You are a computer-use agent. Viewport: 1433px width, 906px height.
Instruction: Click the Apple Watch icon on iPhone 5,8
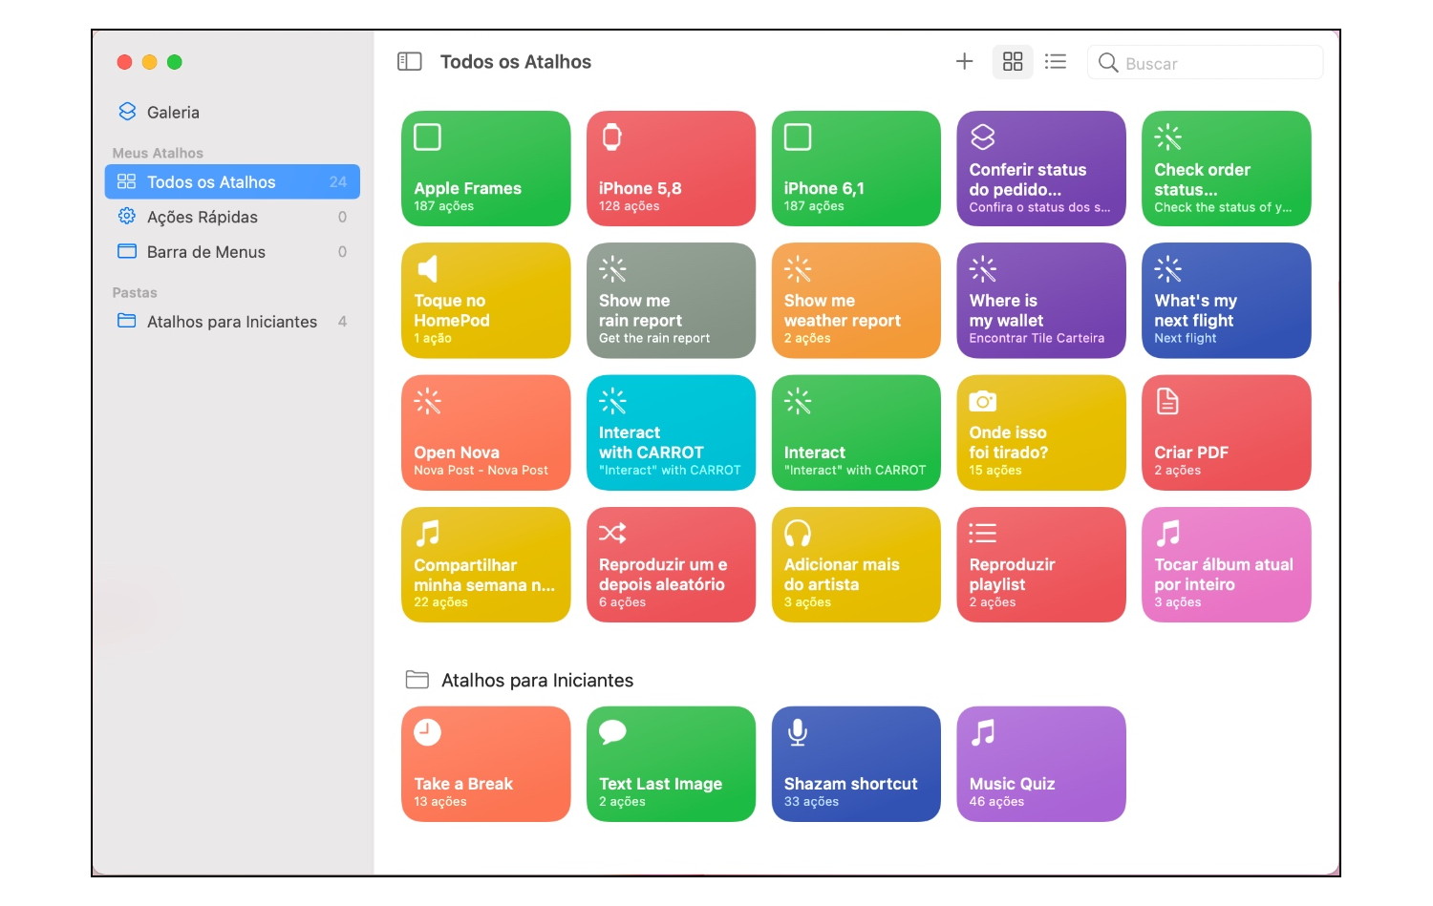(x=612, y=137)
